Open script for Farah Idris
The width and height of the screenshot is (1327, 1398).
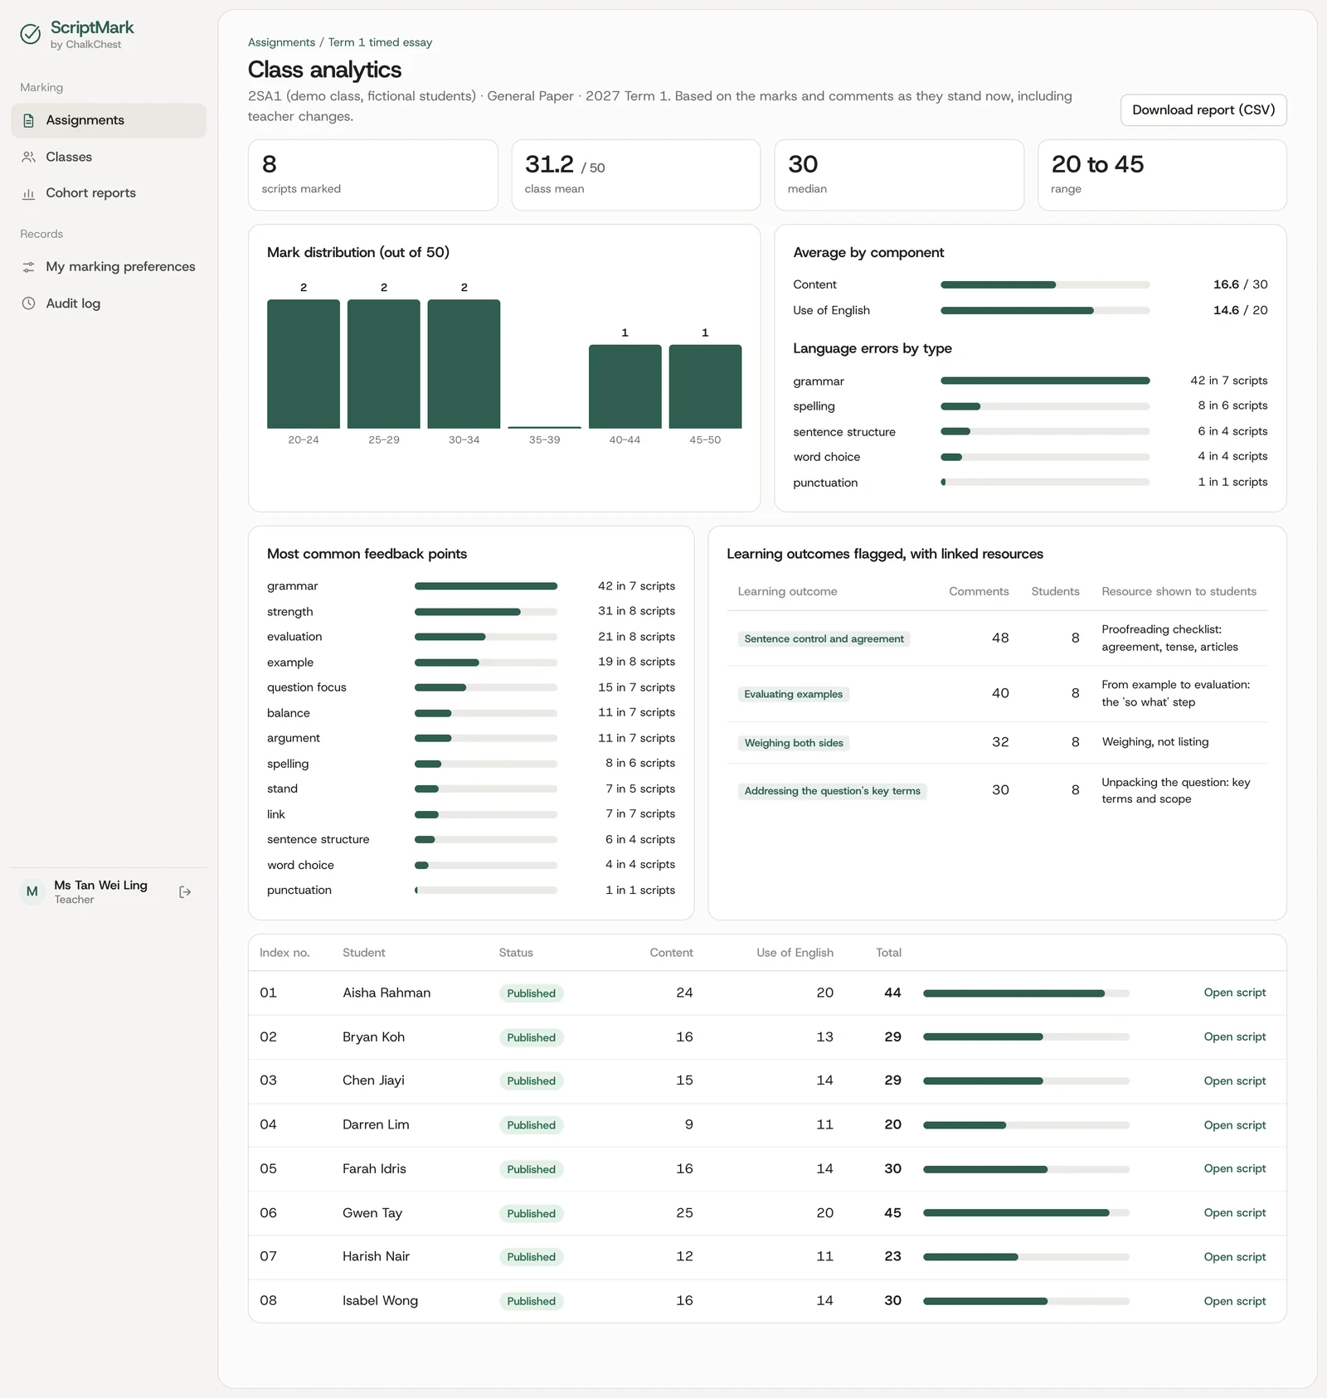[1234, 1168]
